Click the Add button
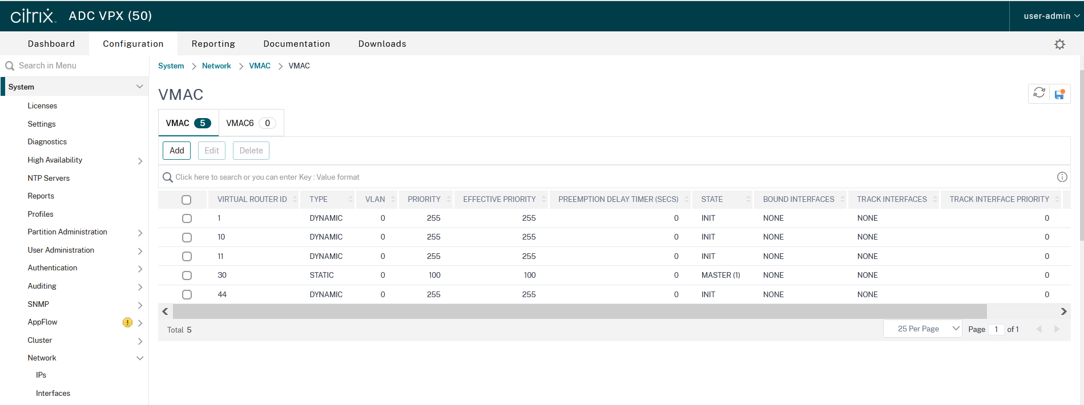The image size is (1084, 405). [176, 151]
